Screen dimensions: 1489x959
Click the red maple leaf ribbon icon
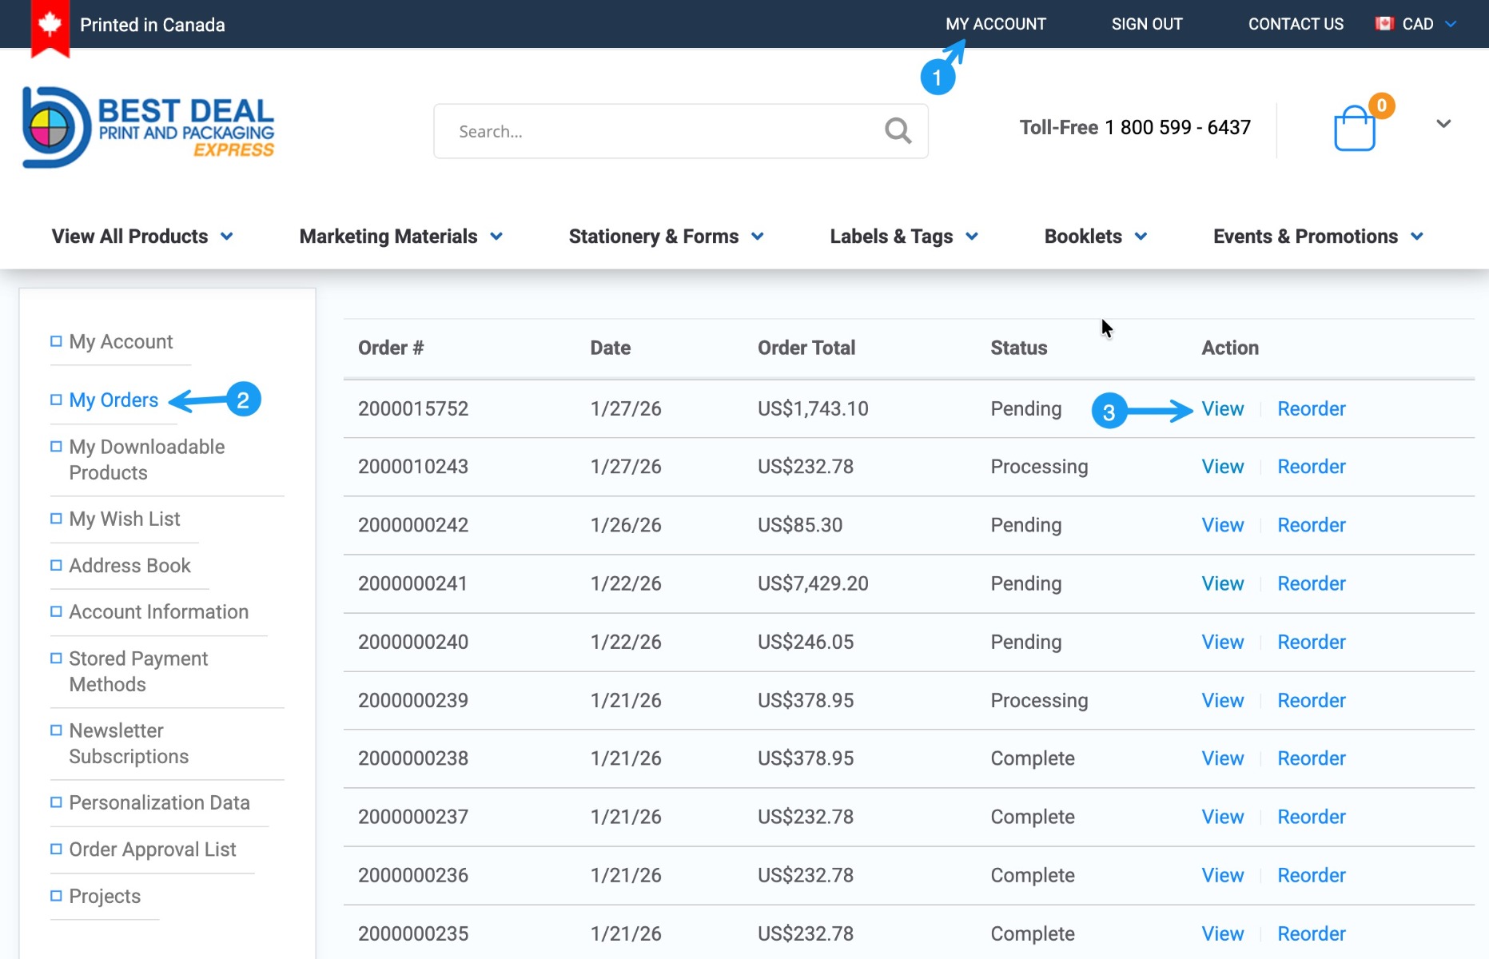(x=50, y=26)
